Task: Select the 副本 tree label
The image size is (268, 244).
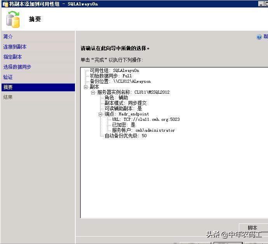Action: point(94,87)
